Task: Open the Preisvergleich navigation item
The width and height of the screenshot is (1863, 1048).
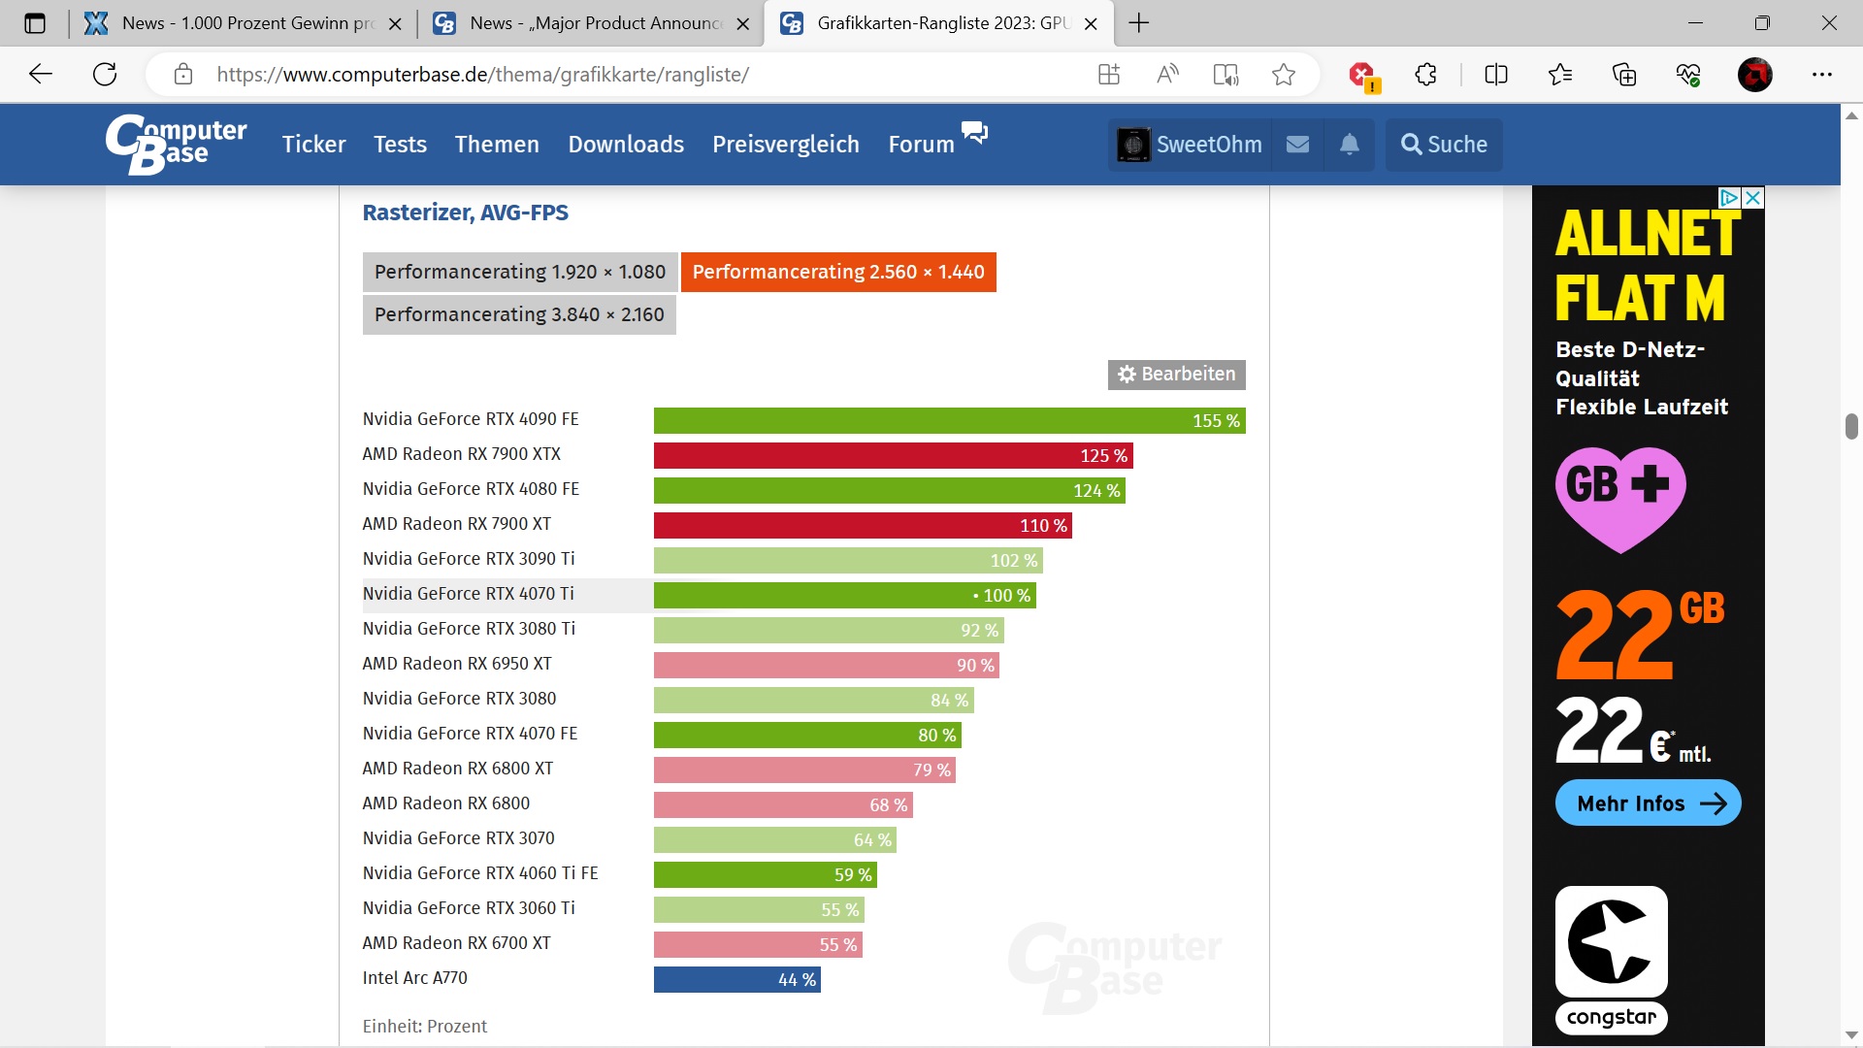Action: tap(785, 145)
